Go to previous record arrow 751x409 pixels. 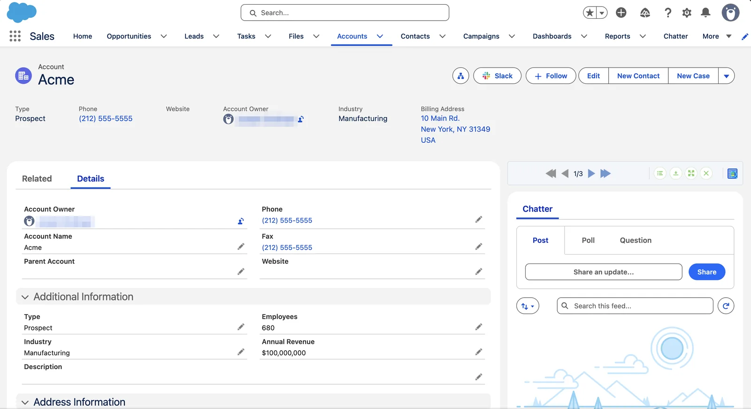(565, 173)
